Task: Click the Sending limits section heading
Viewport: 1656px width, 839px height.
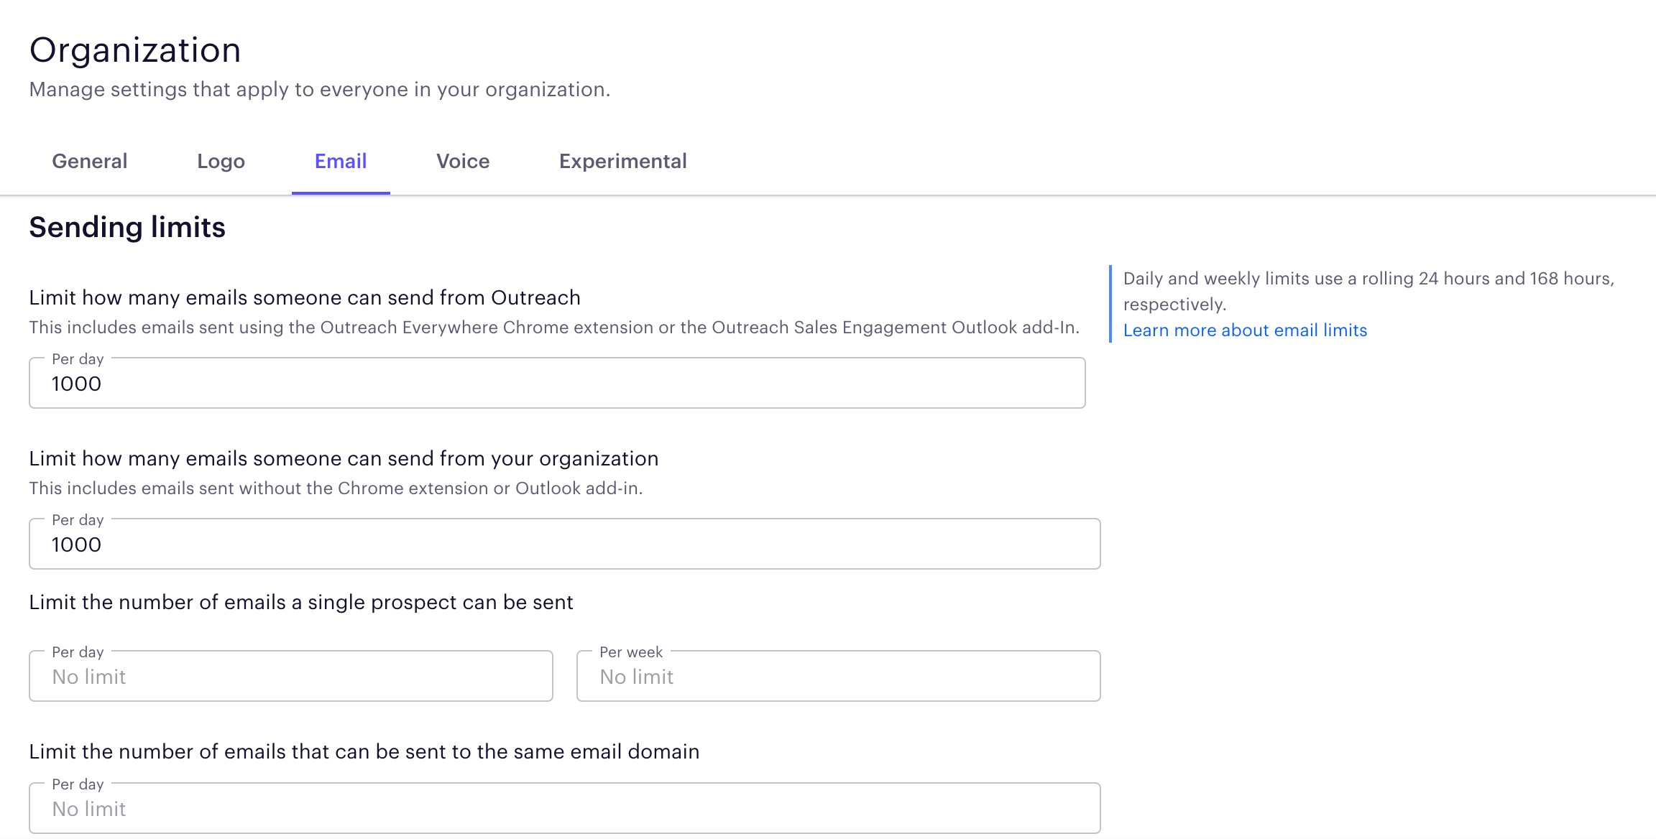Action: coord(127,227)
